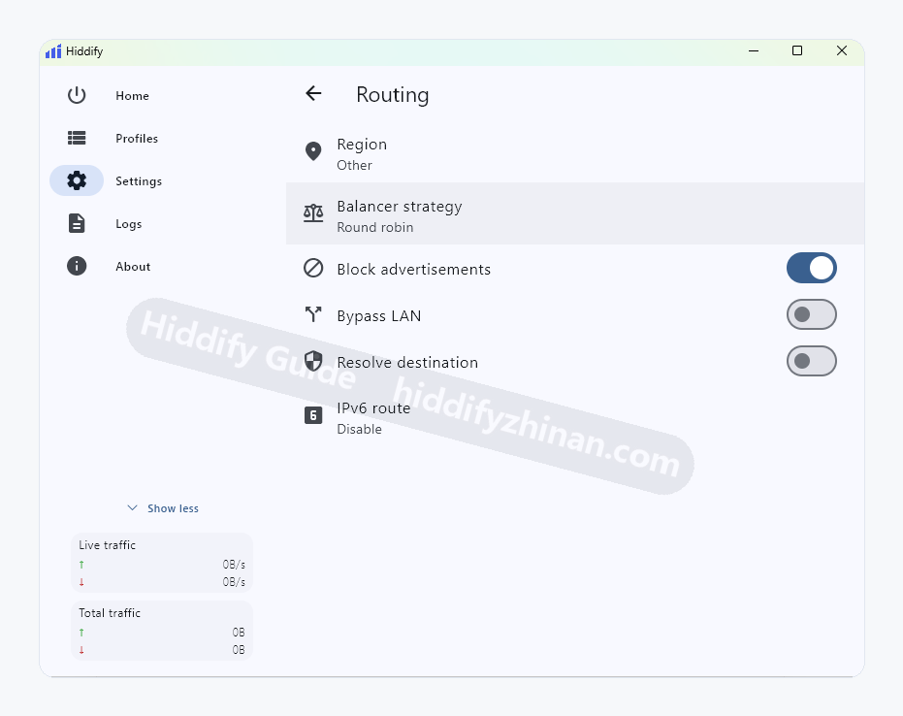Click the Block advertisements ban icon
This screenshot has height=716, width=903.
[x=313, y=268]
